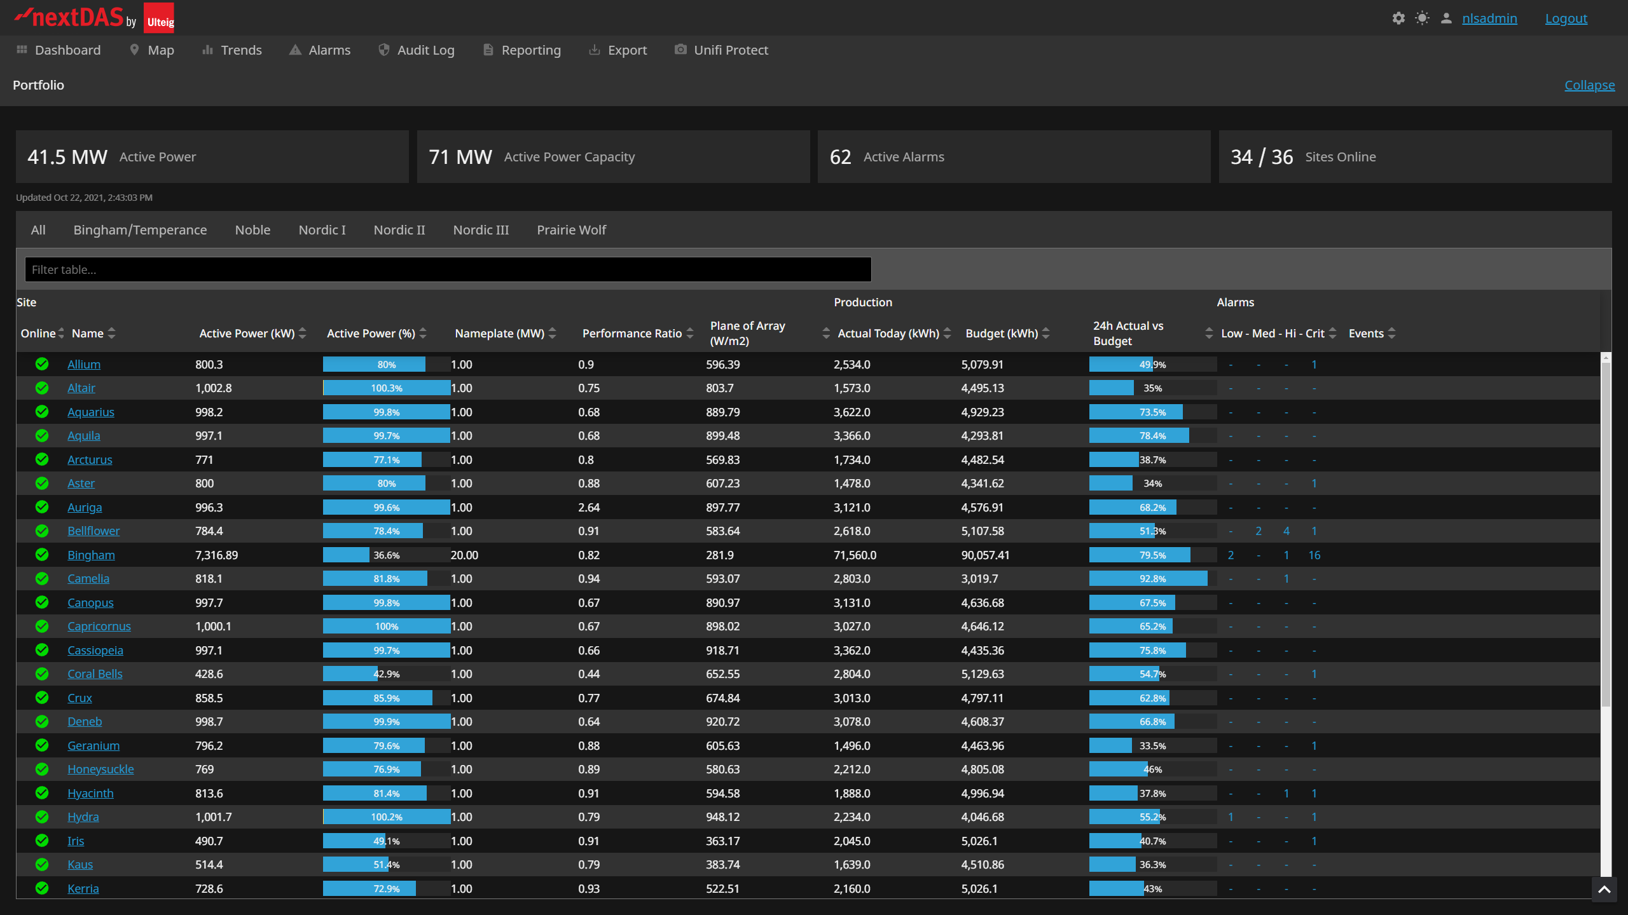Sort by Events column arrows
The height and width of the screenshot is (915, 1628).
tap(1392, 333)
